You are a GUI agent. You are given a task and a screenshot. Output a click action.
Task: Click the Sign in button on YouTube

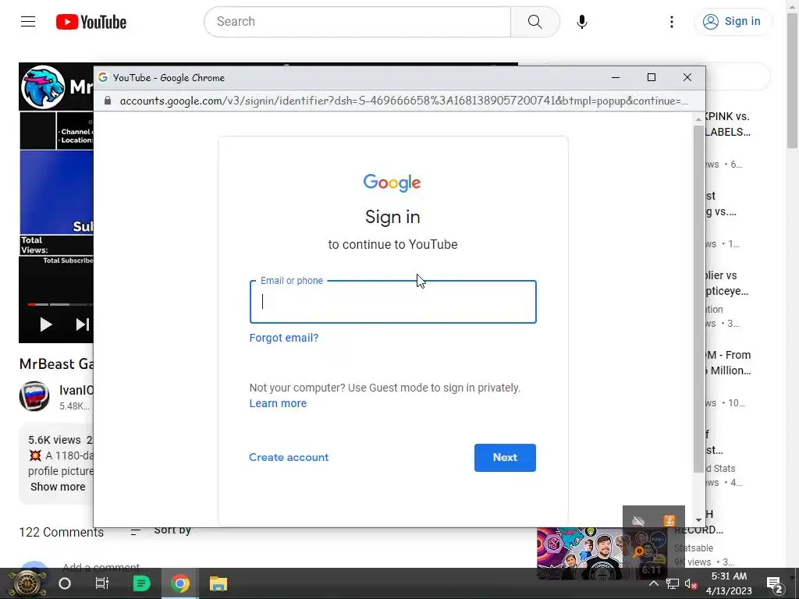coord(732,21)
